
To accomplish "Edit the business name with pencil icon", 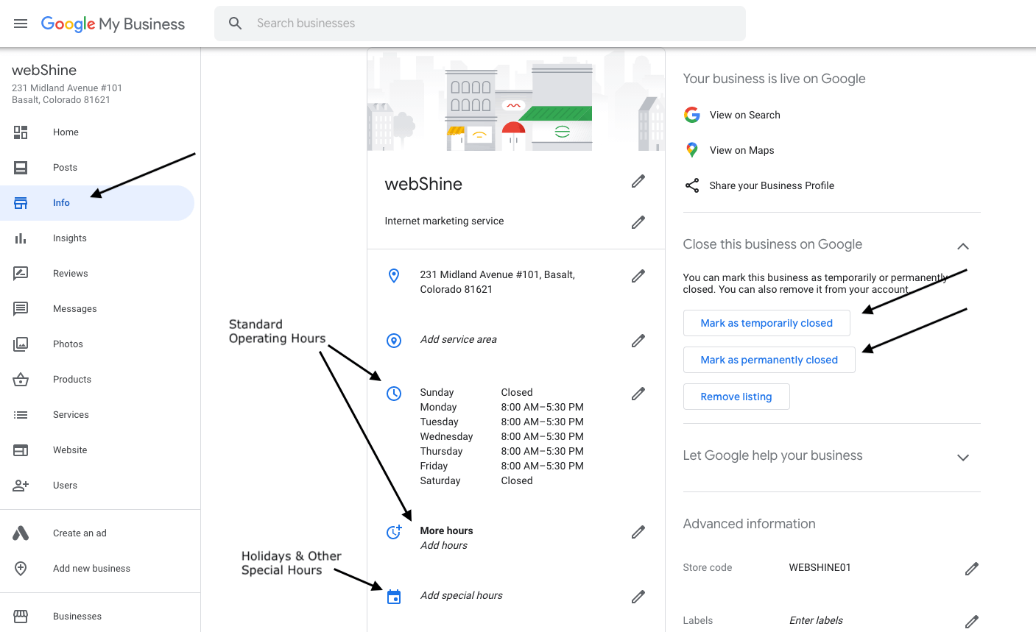I will [638, 181].
